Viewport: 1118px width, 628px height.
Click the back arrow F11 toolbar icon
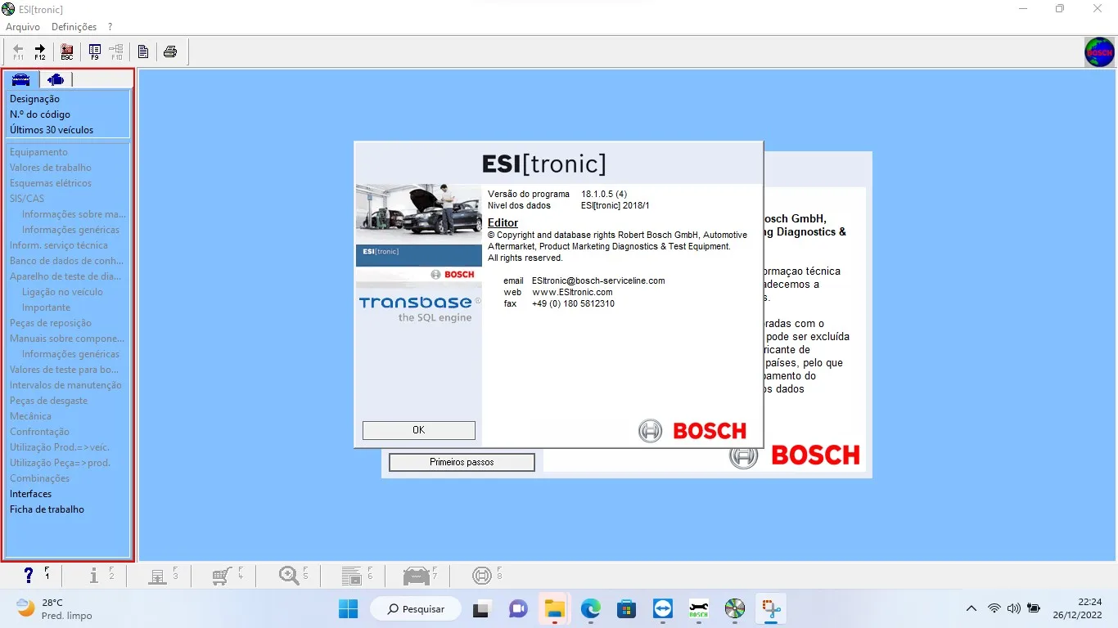pyautogui.click(x=18, y=52)
